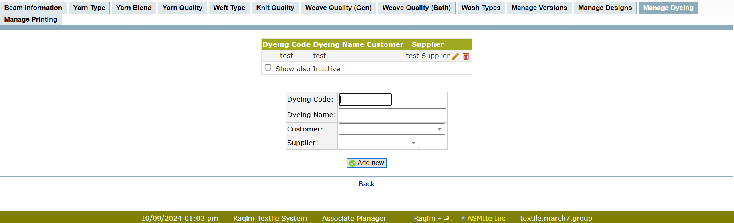
Task: Follow the Back link
Action: pos(367,184)
